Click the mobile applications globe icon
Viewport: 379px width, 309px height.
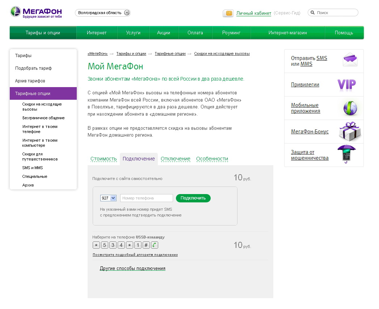pos(350,108)
